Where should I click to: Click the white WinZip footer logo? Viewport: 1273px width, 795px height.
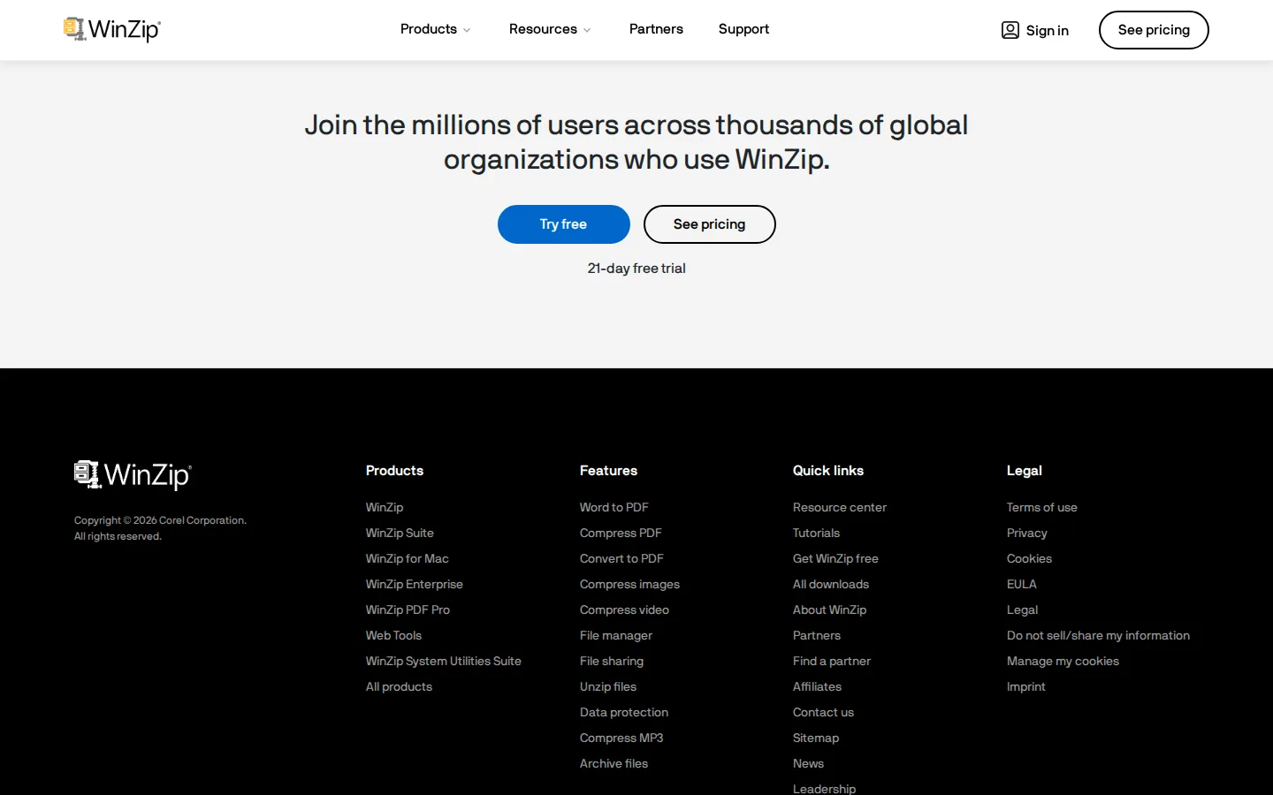coord(133,475)
